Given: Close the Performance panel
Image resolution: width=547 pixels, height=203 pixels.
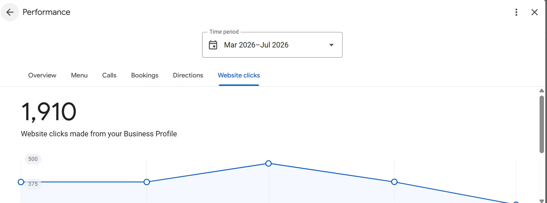Looking at the screenshot, I should click(x=535, y=12).
